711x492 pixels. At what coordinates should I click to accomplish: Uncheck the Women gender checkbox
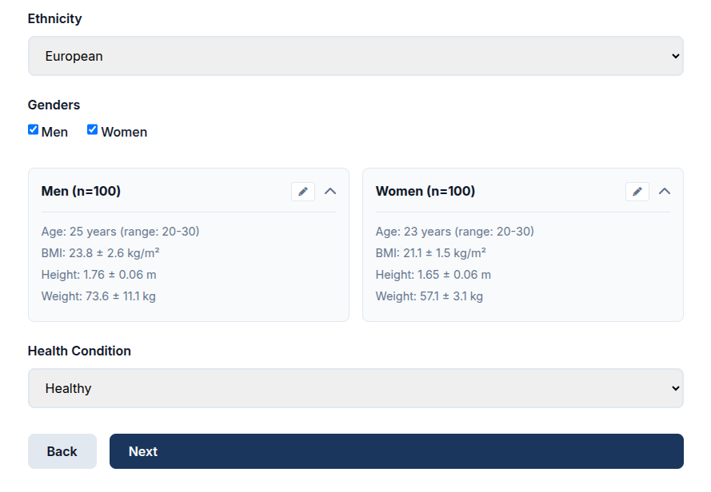point(92,129)
